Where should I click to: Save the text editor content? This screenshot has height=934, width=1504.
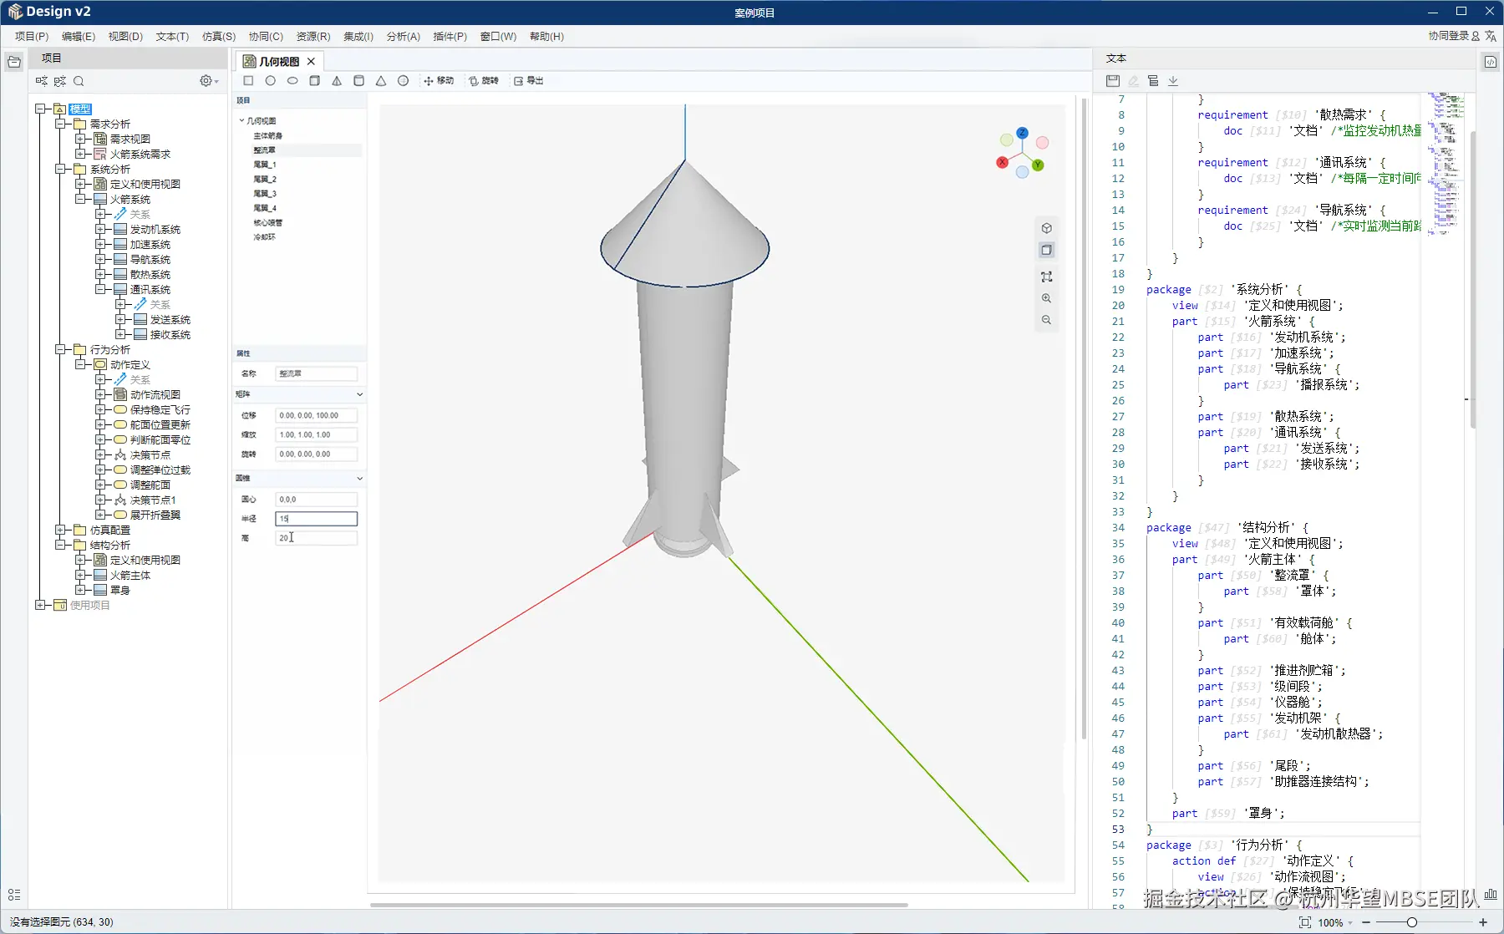click(1112, 81)
